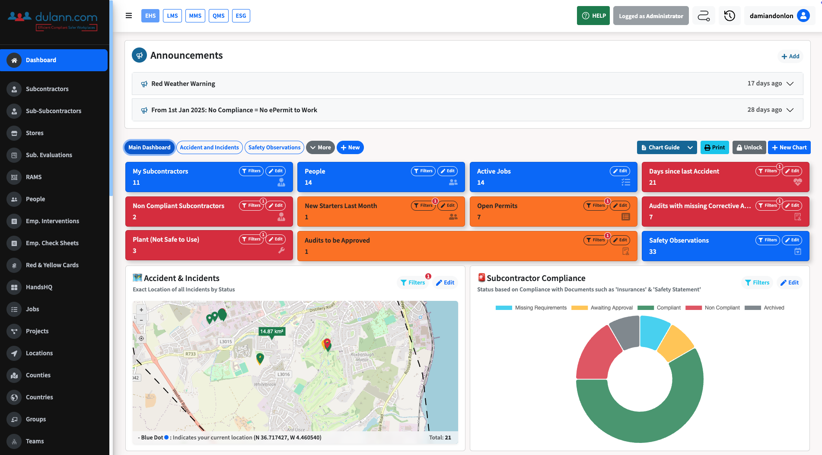This screenshot has width=822, height=455.
Task: Select Main Dashboard tab
Action: coord(150,147)
